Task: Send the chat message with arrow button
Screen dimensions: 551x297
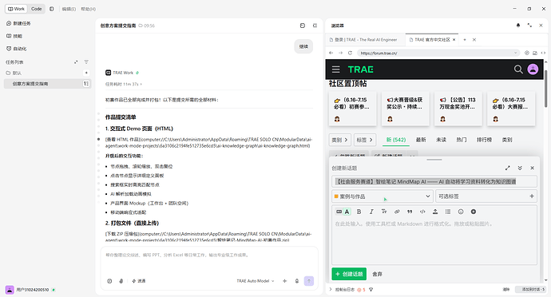Action: pos(309,281)
